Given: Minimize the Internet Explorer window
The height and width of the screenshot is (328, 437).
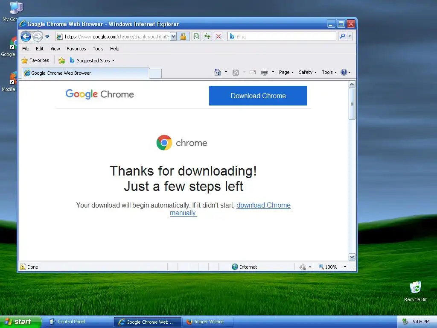Looking at the screenshot, I should click(331, 24).
